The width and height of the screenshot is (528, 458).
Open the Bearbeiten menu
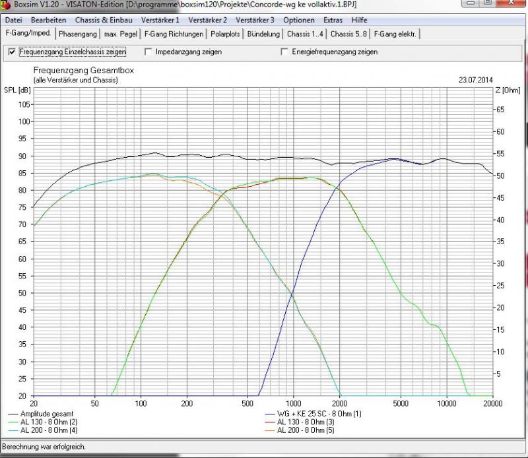pos(48,20)
